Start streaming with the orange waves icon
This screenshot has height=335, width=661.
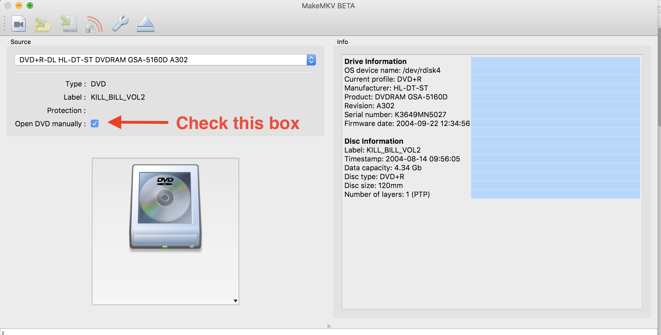(94, 24)
